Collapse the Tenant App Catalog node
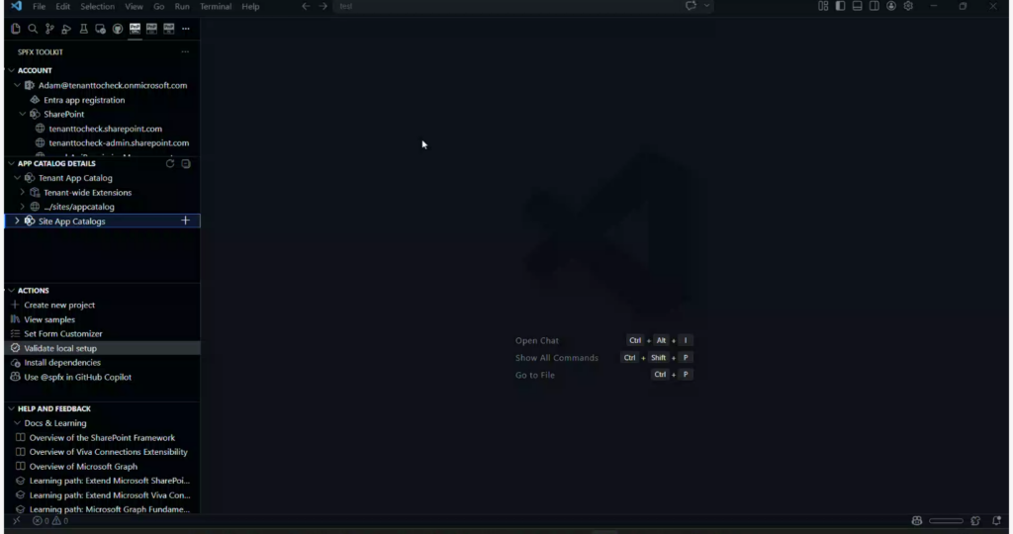The width and height of the screenshot is (1013, 534). point(18,178)
